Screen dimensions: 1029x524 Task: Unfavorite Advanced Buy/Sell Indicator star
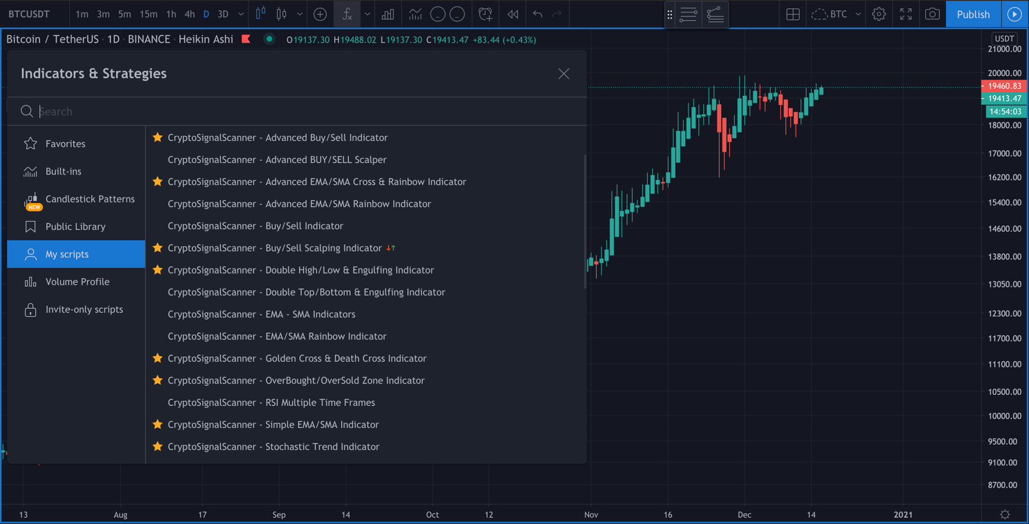click(x=157, y=137)
